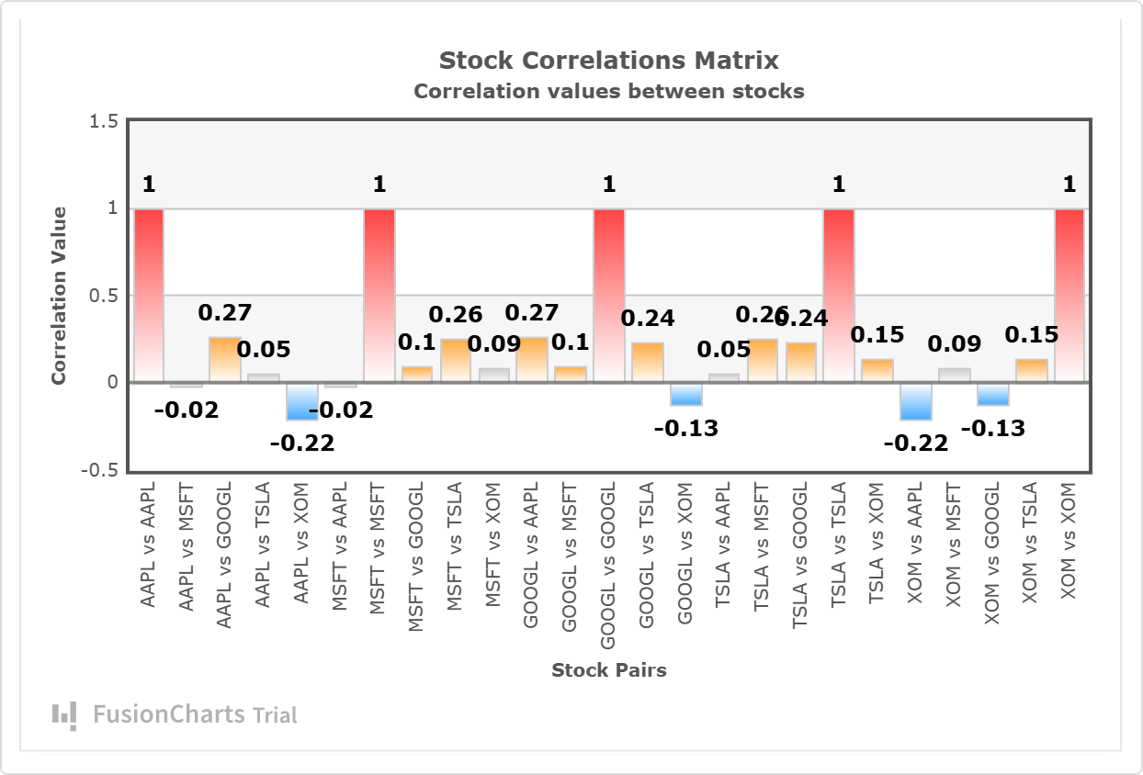Click the Correlation Value axis label
Screen dimensions: 1143x775
[x=59, y=296]
